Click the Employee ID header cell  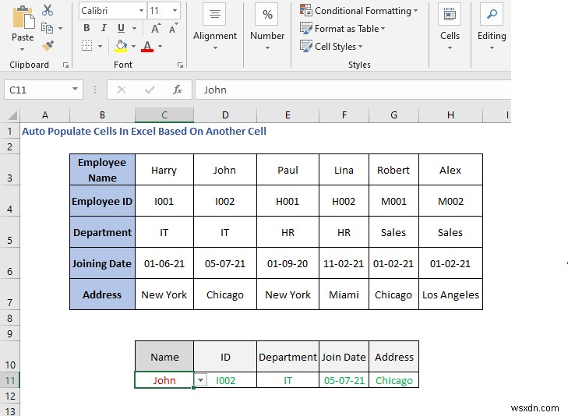pos(102,201)
